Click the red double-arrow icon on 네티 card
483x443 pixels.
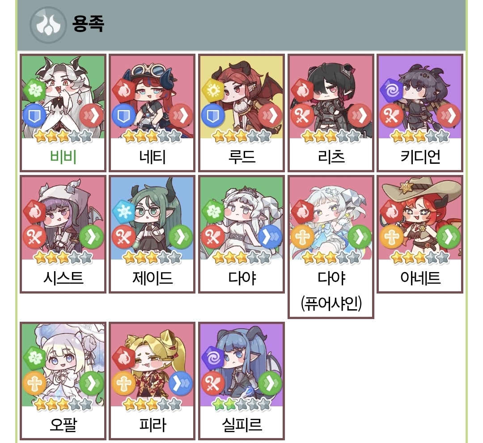coord(181,115)
